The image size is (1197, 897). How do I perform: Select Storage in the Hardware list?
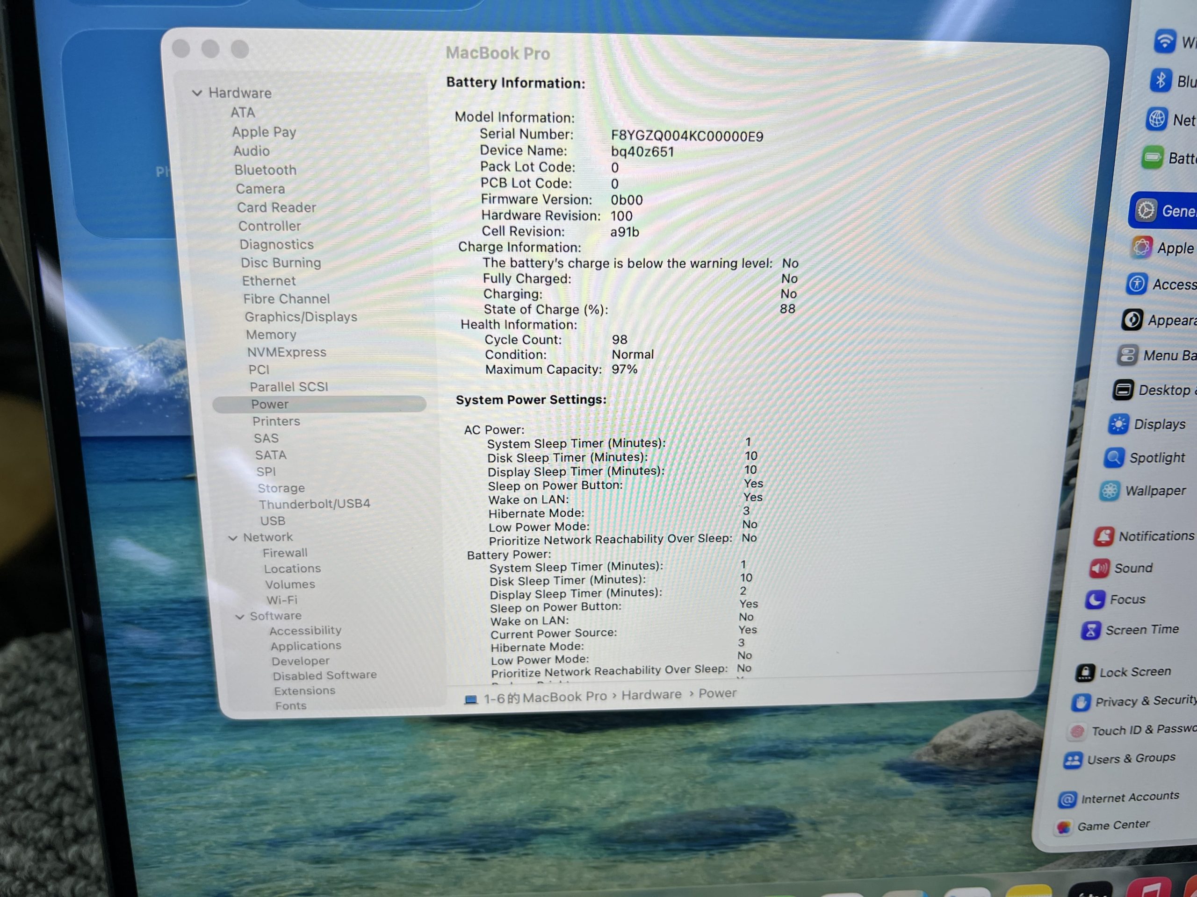(281, 488)
